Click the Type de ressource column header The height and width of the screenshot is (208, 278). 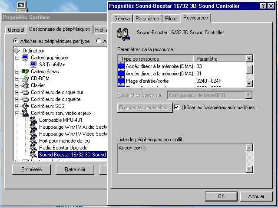(x=156, y=59)
